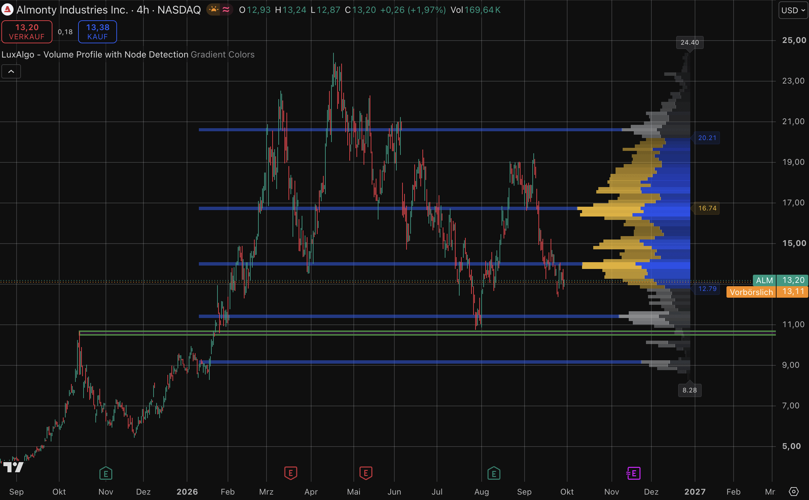Click the 25,00 price axis label
This screenshot has height=500, width=809.
(794, 40)
